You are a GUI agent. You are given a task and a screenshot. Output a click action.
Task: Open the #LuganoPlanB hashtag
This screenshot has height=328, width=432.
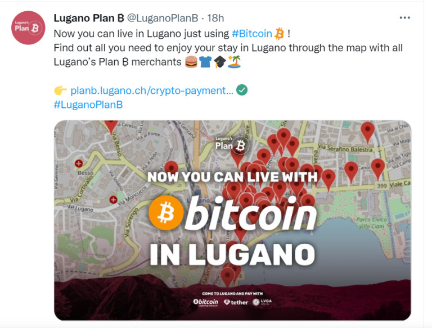[x=88, y=105]
